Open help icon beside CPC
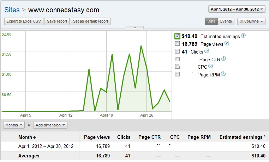The height and width of the screenshot is (162, 269). pyautogui.click(x=210, y=66)
